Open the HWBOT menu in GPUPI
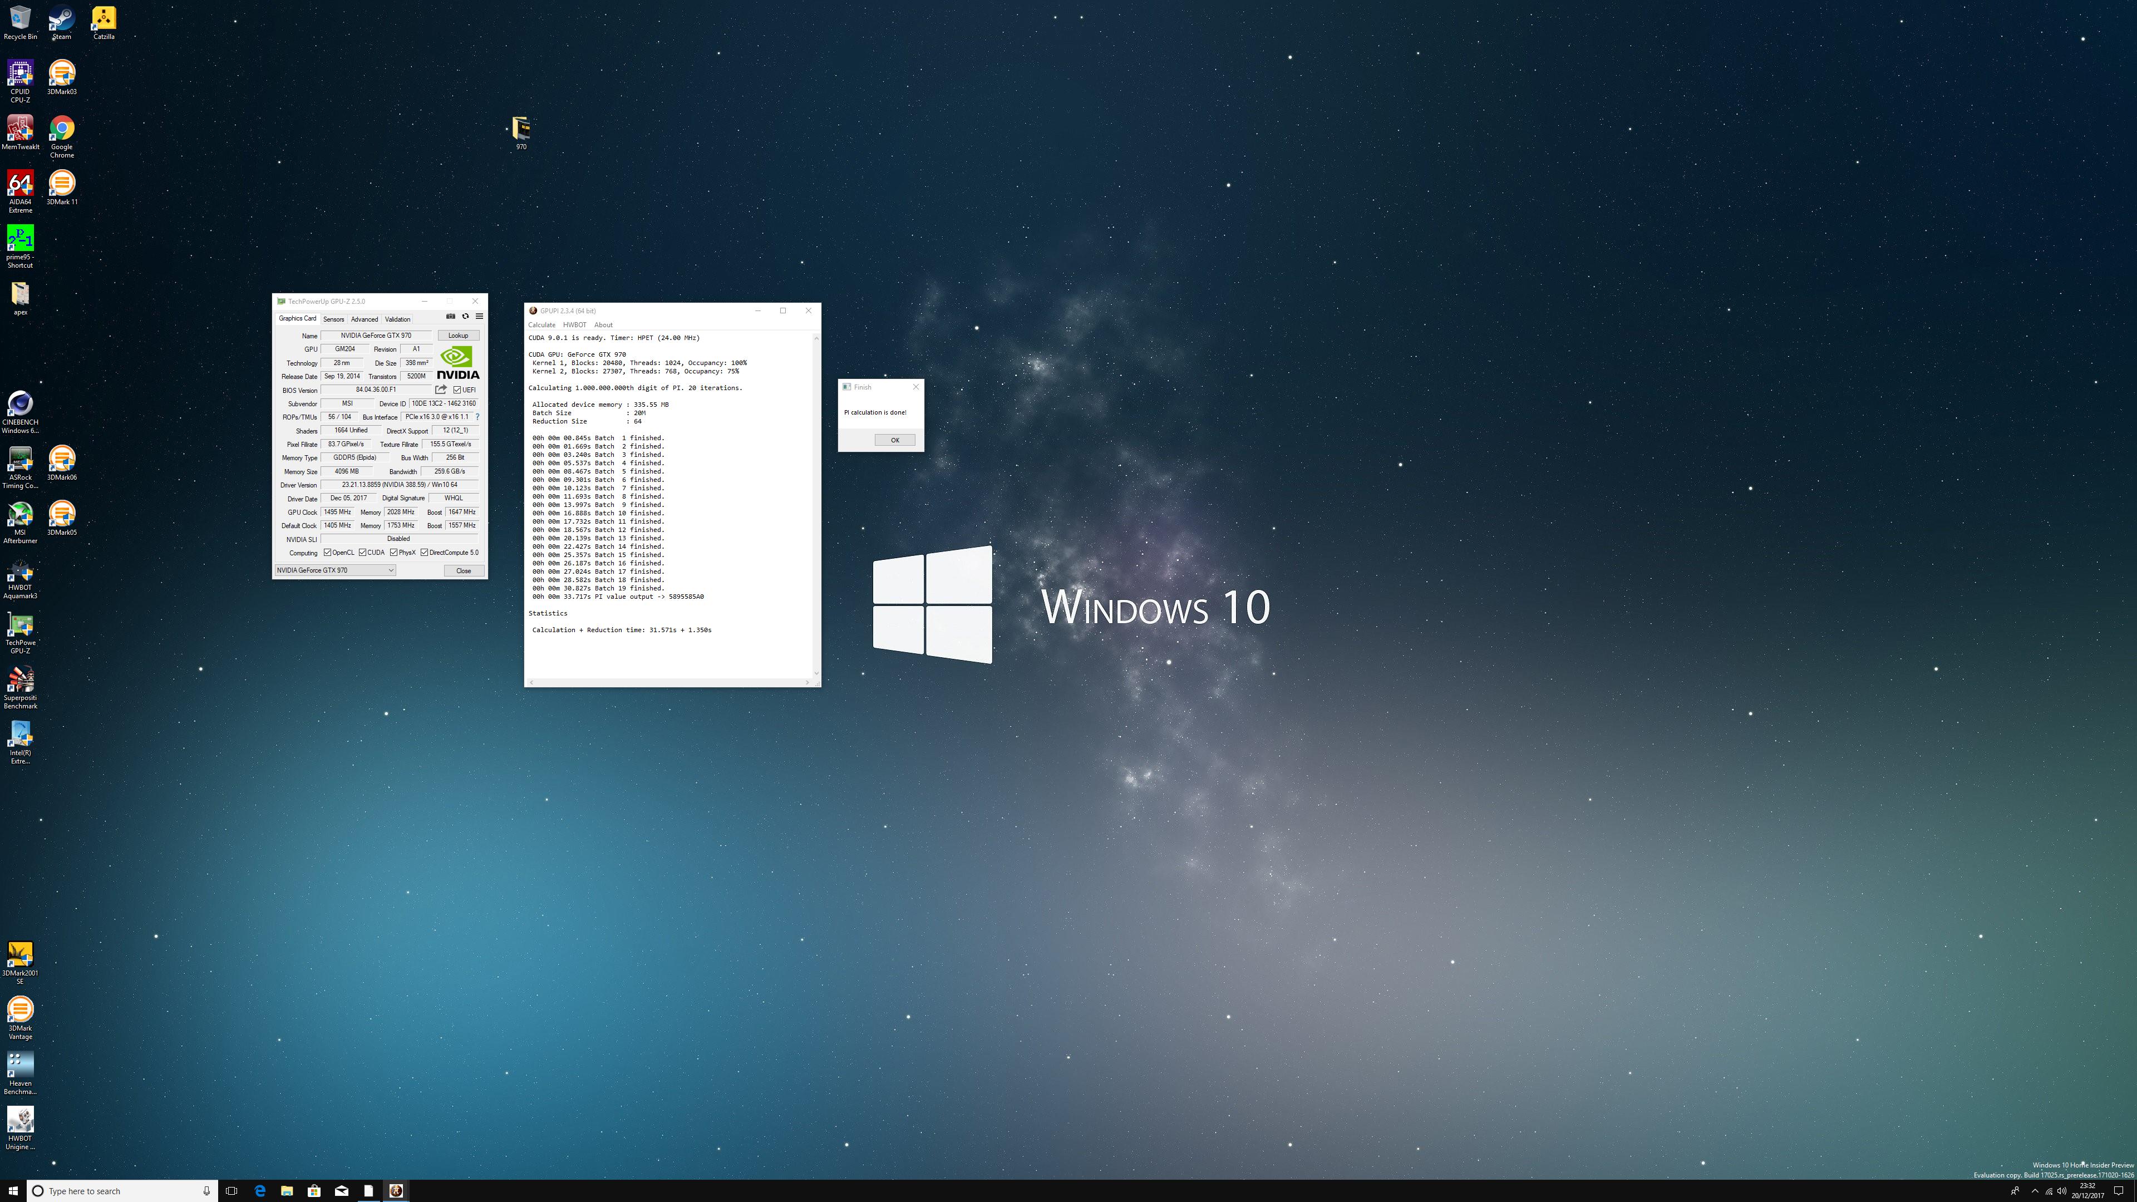The height and width of the screenshot is (1202, 2137). (574, 325)
